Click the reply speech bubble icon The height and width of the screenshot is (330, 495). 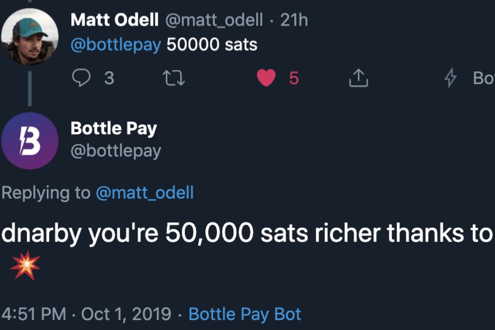81,78
